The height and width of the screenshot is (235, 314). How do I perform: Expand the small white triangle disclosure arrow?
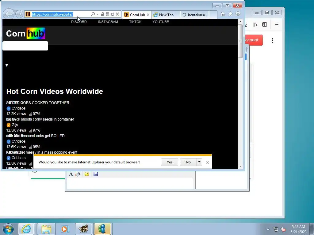point(7,65)
